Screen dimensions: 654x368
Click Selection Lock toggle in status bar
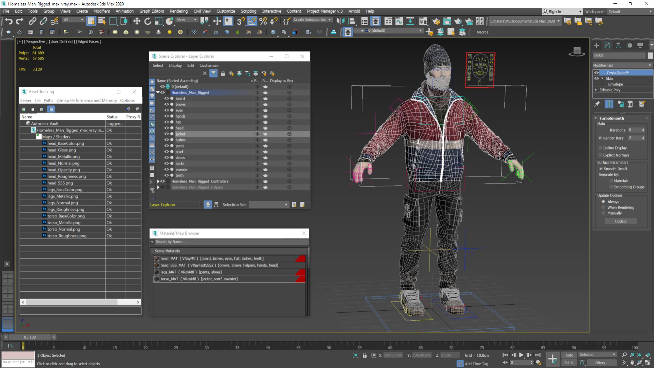click(x=365, y=355)
